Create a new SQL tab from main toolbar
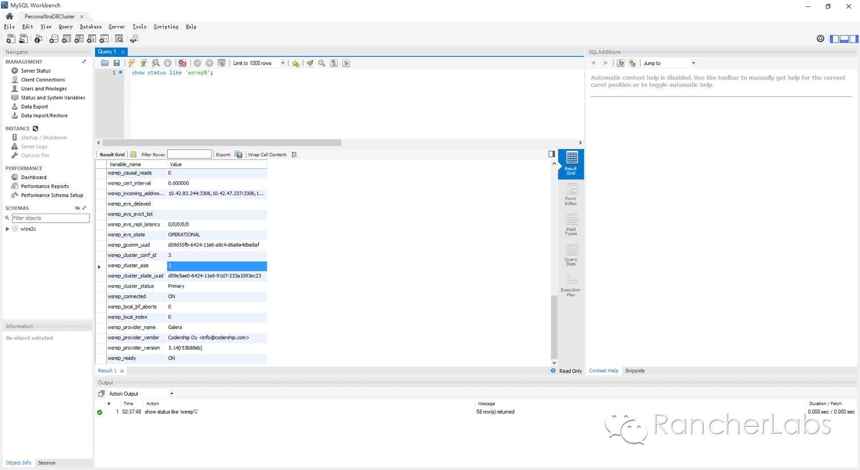Screen dimensions: 860x470 11,39
